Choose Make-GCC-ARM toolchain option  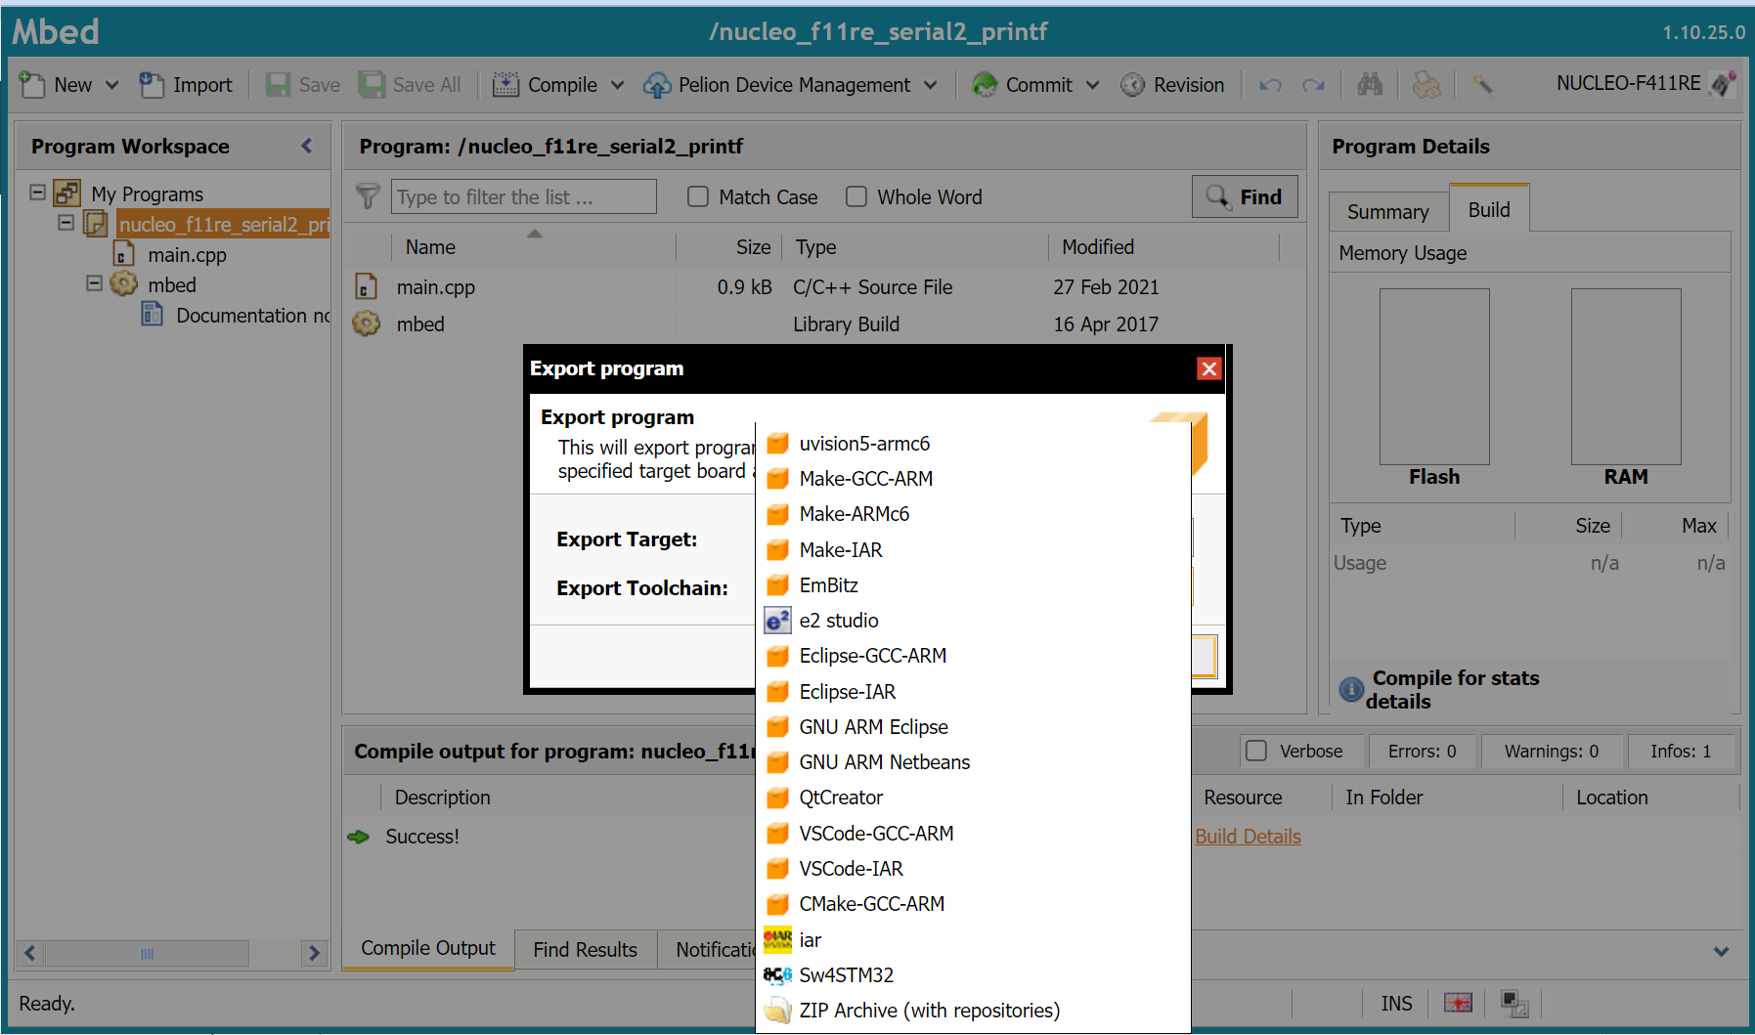[974, 479]
